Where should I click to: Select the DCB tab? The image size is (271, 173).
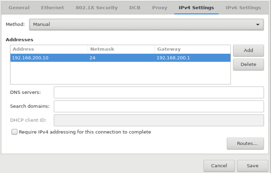[135, 8]
